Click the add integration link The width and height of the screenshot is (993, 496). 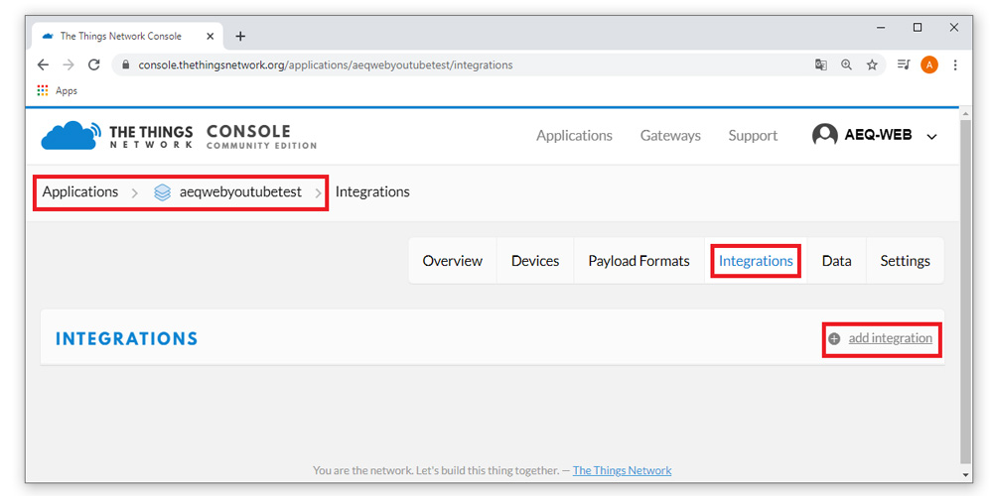890,338
